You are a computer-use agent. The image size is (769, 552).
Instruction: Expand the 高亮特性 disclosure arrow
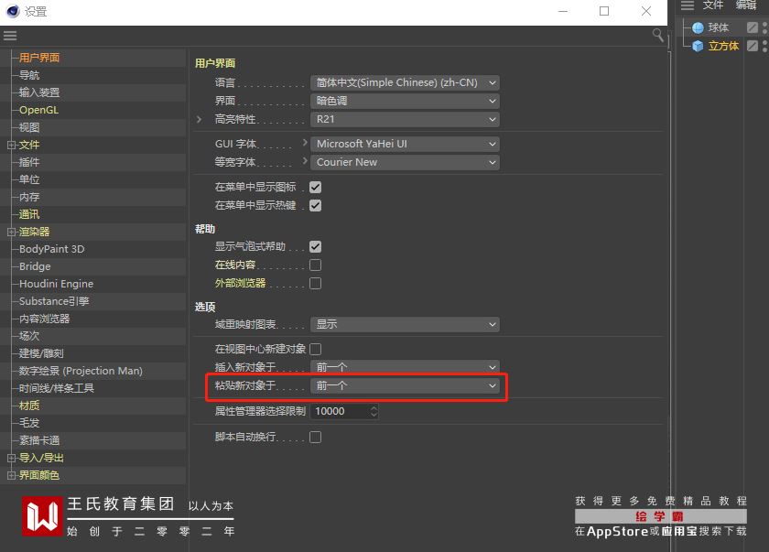199,119
